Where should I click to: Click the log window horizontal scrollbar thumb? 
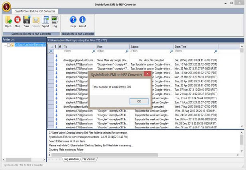tap(104, 155)
